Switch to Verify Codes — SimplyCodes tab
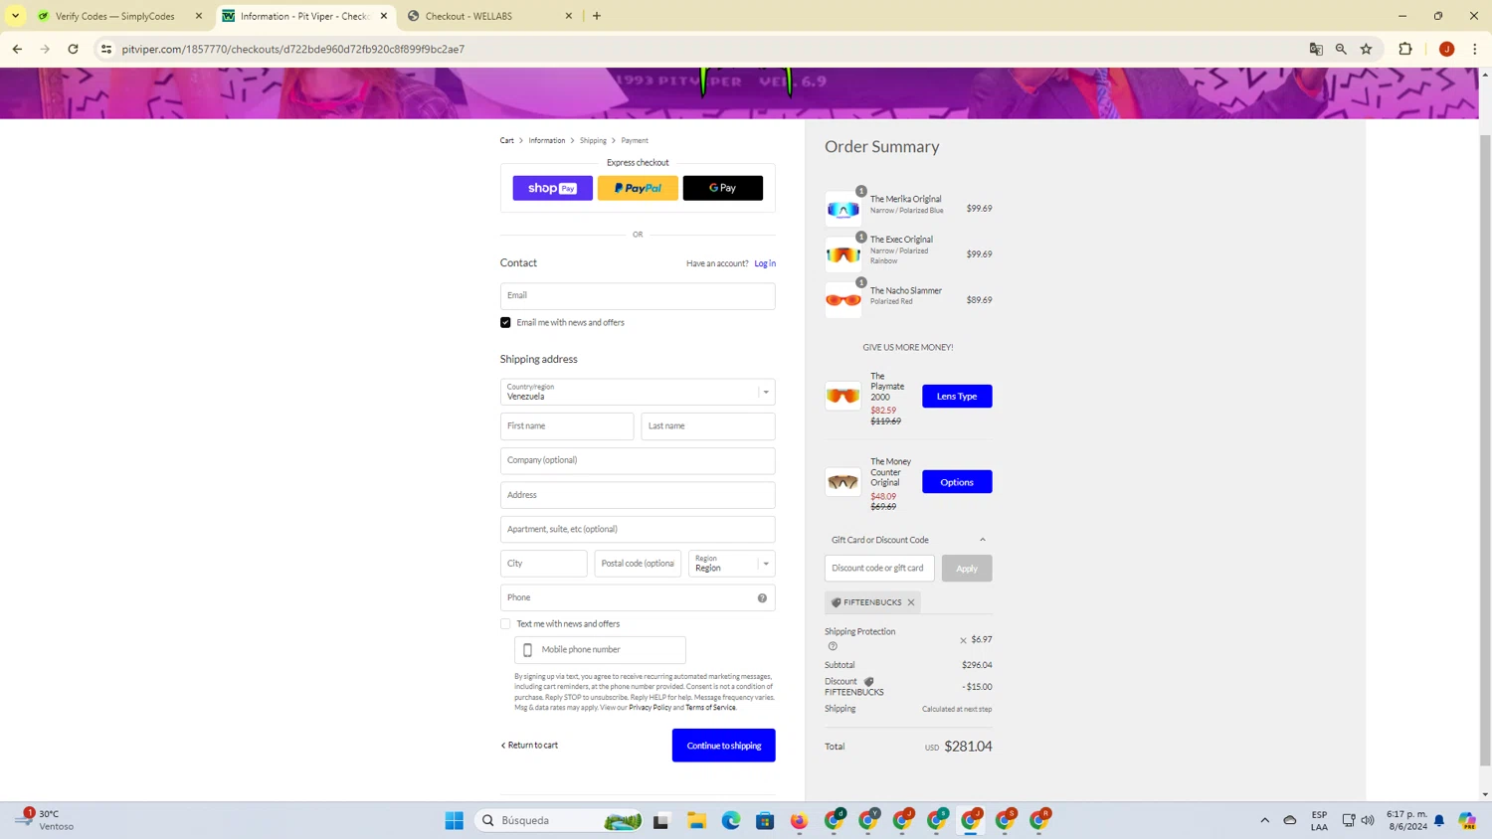Screen dimensions: 1492x839 pyautogui.click(x=114, y=16)
